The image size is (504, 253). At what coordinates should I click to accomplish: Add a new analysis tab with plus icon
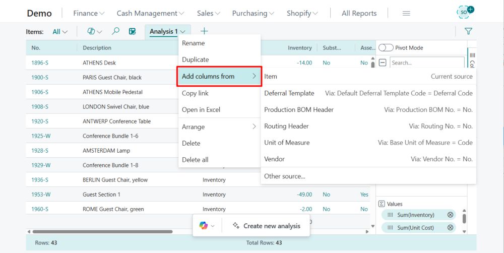click(204, 31)
